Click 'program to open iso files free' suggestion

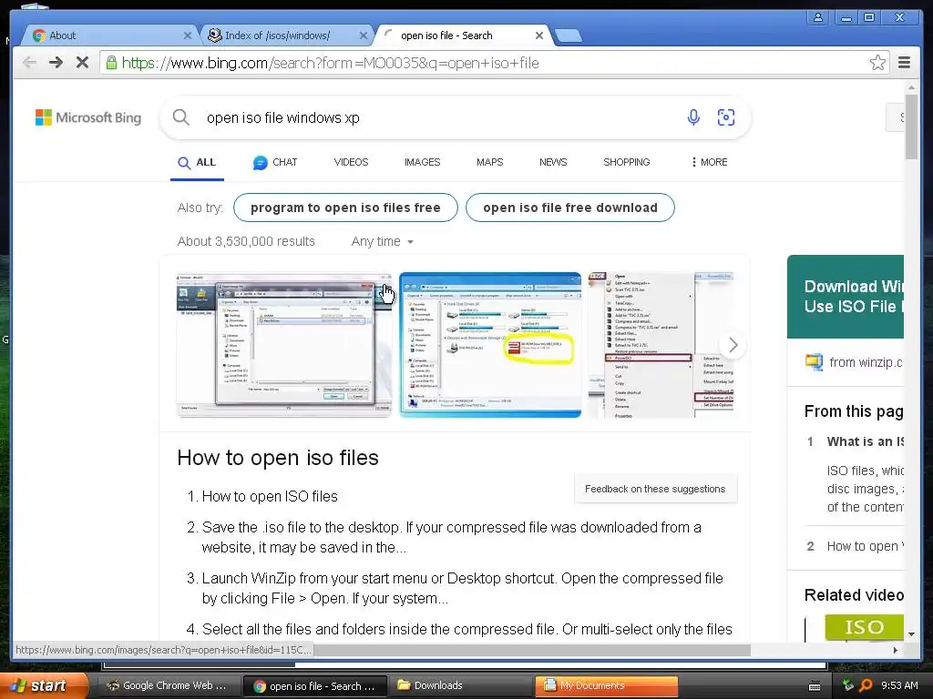pyautogui.click(x=345, y=208)
